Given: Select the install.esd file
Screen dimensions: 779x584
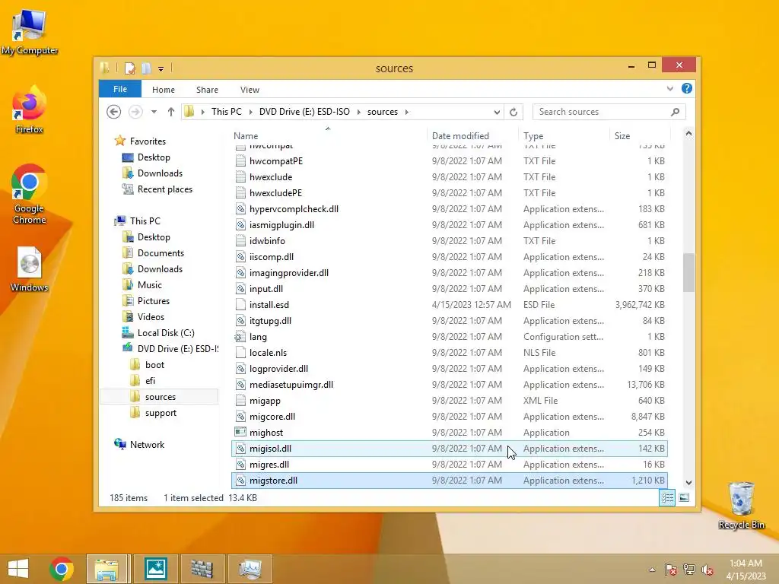Looking at the screenshot, I should point(450,304).
